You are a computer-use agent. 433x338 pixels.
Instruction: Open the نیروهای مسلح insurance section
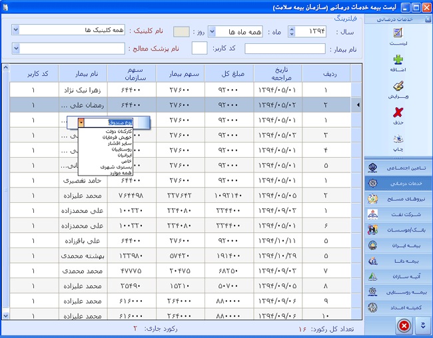[x=398, y=199]
